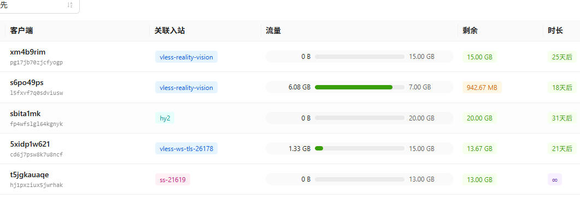Screen dimensions: 580x199
Task: Open the sort dropdown at top left
Action: [x=39, y=5]
